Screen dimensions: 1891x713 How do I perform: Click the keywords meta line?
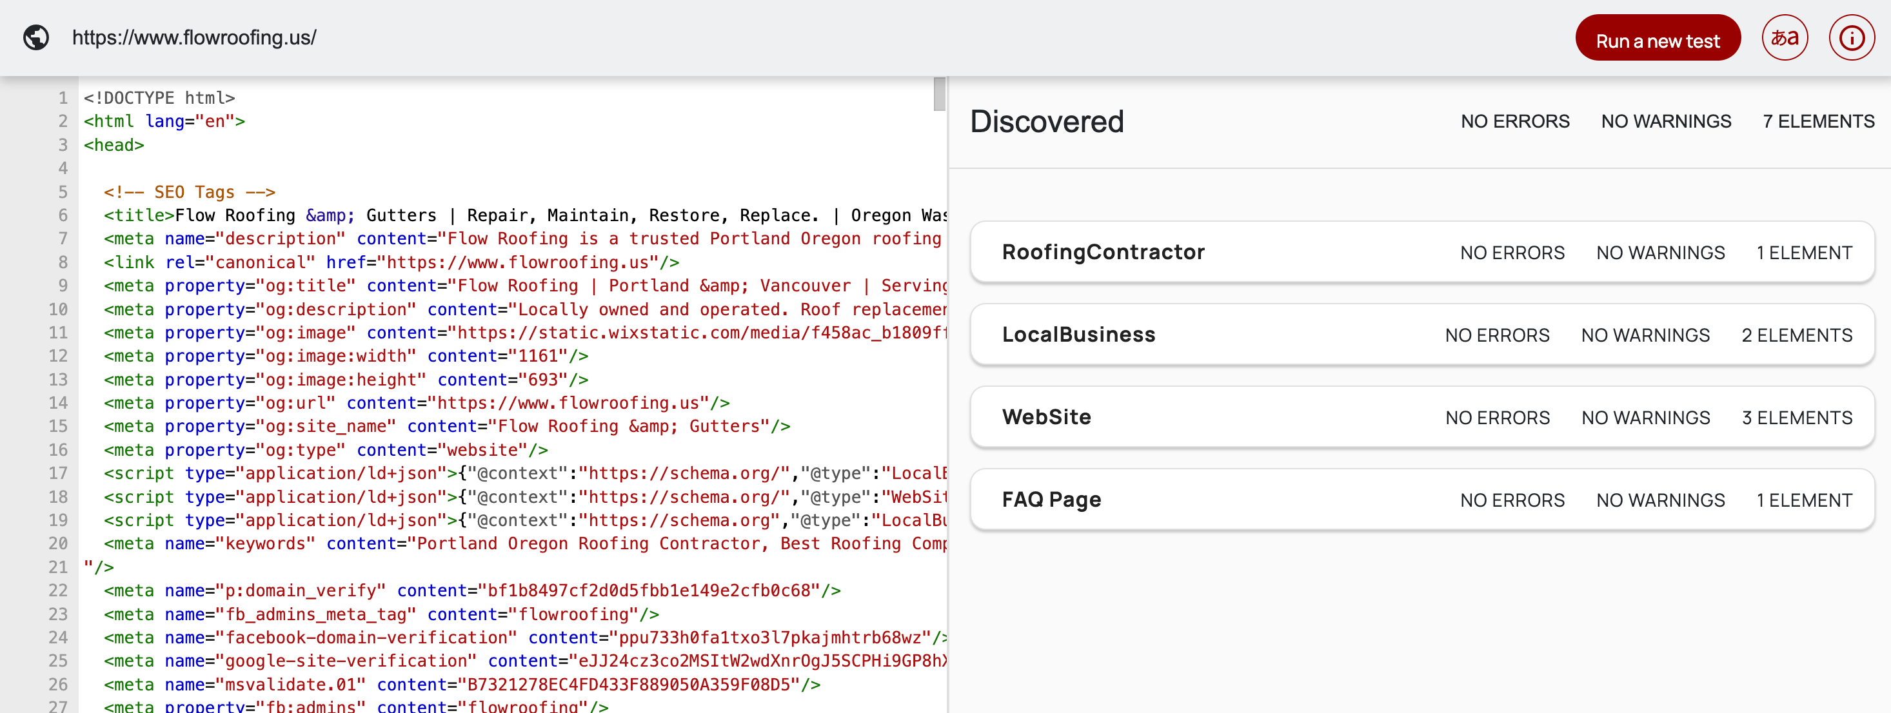pyautogui.click(x=525, y=543)
